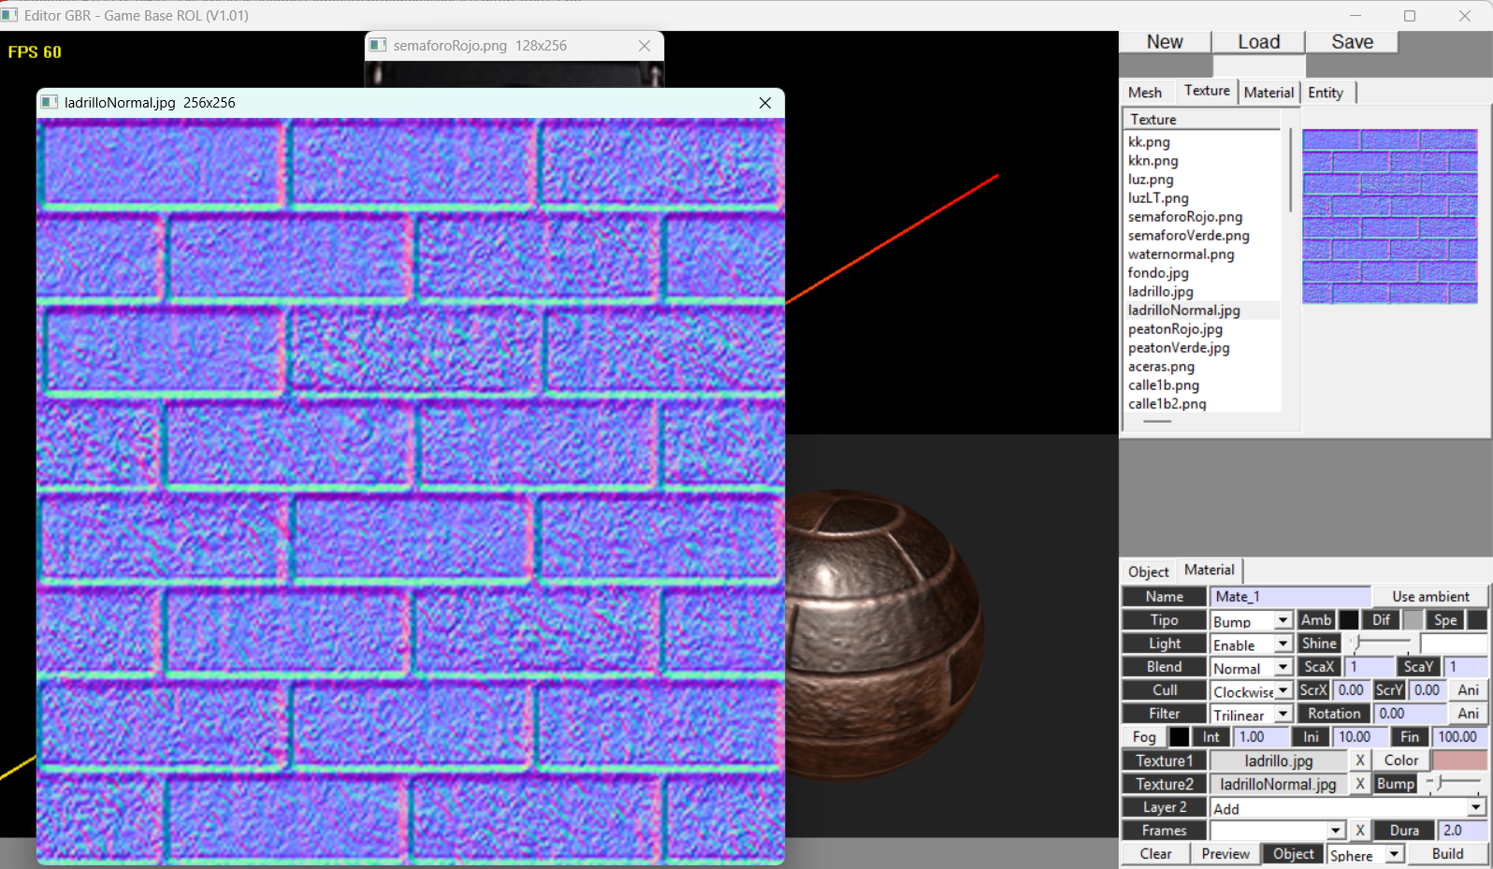Remove Texture1 with its X button
Viewport: 1493px width, 869px height.
click(x=1360, y=760)
